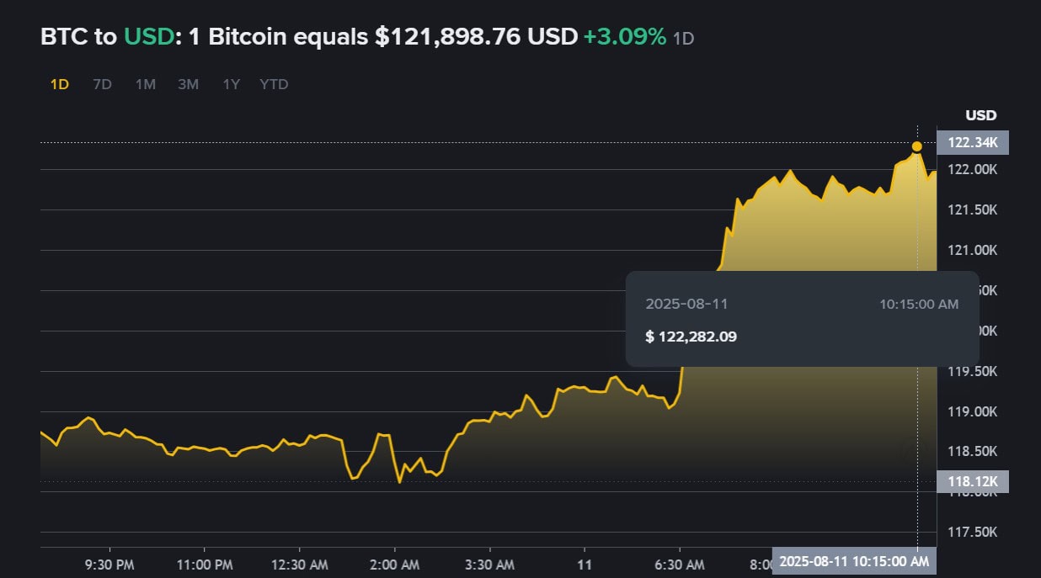Screen dimensions: 1041x578
Task: Select the 1M chart view
Action: pos(145,84)
